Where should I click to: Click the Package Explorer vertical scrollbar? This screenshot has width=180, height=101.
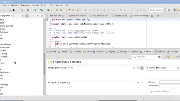point(44,64)
